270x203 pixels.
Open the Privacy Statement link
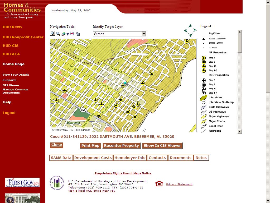tap(179, 184)
